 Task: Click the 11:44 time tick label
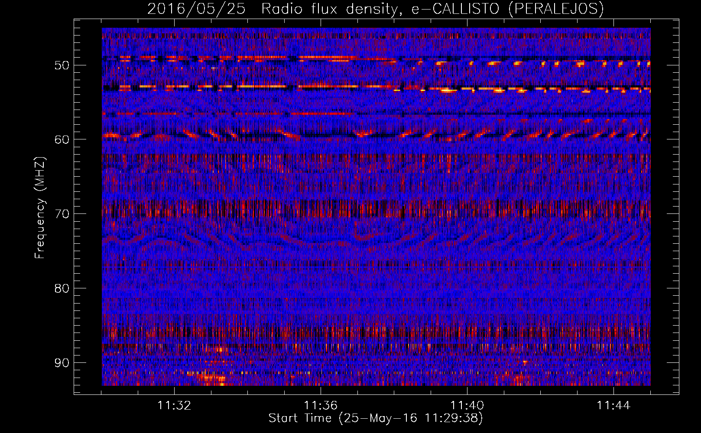(x=613, y=406)
